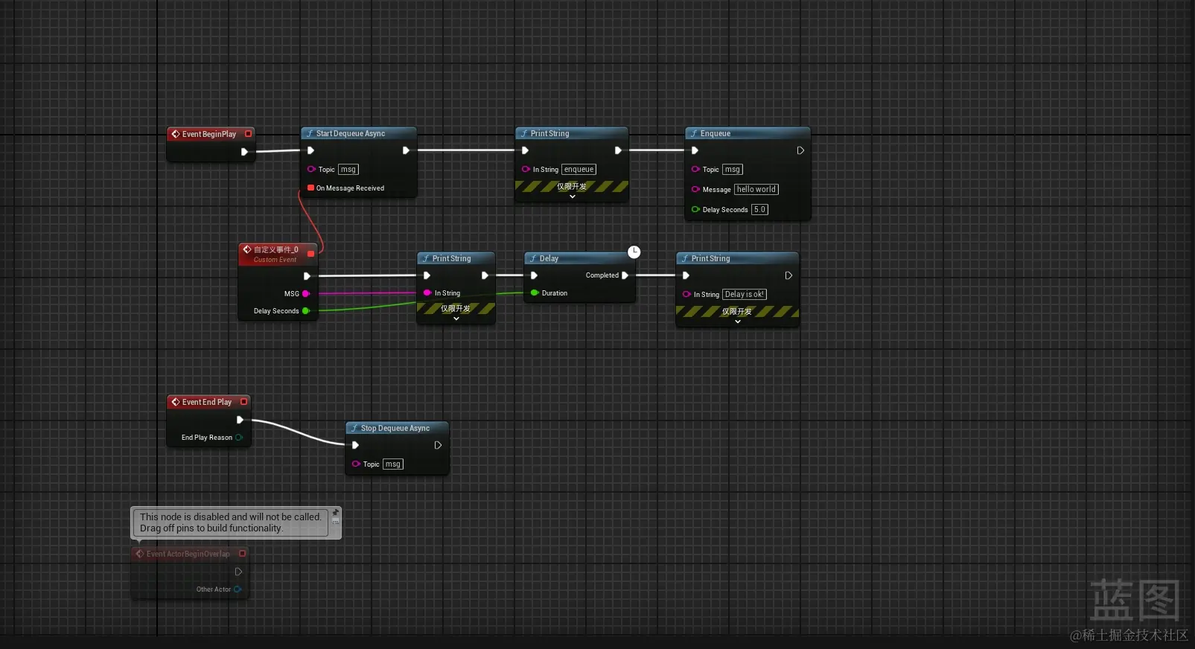Click In String pin on enqueue Print String
1195x649 pixels.
pos(526,169)
